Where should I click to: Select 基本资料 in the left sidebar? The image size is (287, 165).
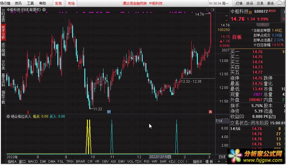(x=3, y=80)
